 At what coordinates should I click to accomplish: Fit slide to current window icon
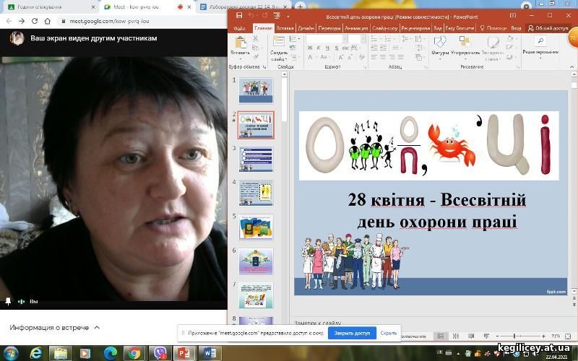click(x=568, y=336)
